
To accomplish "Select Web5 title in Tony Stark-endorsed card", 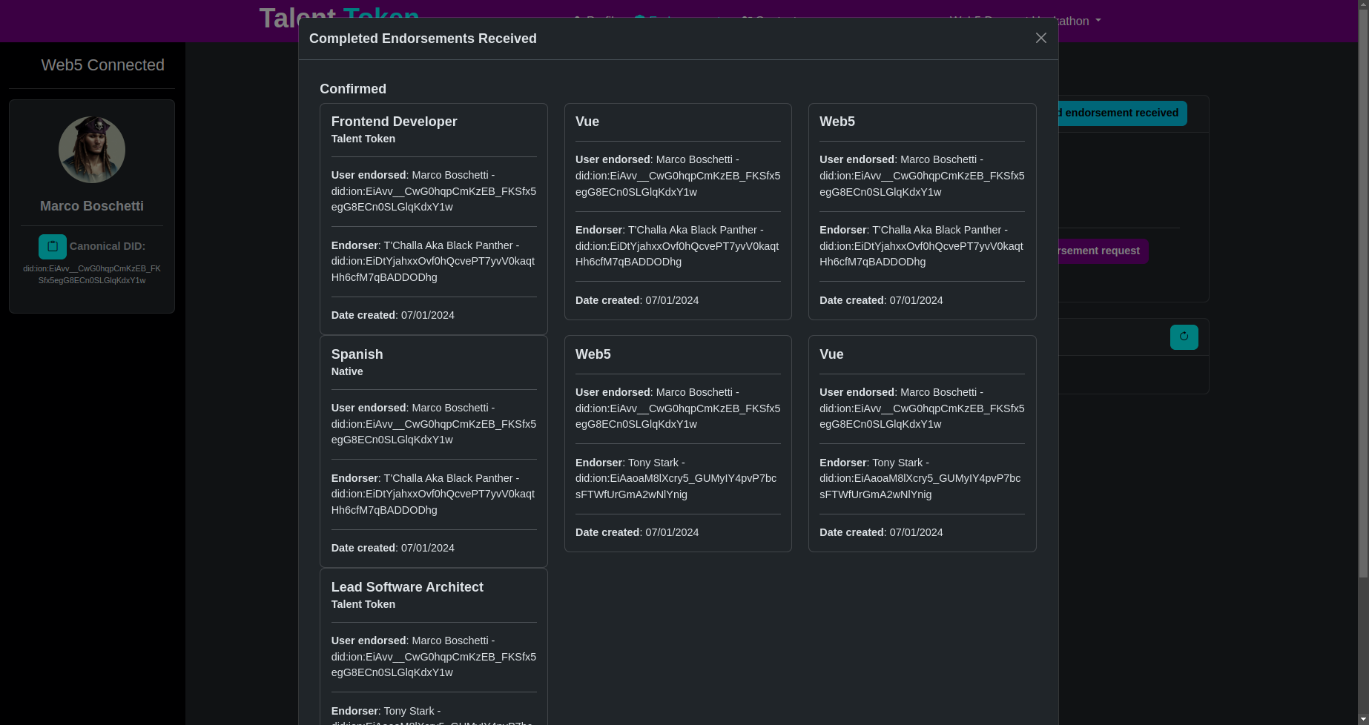I will (x=593, y=354).
